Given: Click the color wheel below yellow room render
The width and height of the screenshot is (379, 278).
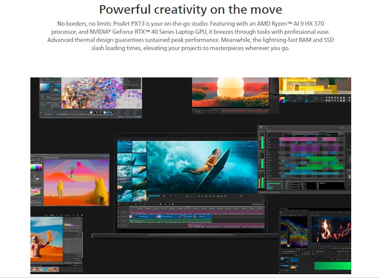Looking at the screenshot, I should (282, 99).
